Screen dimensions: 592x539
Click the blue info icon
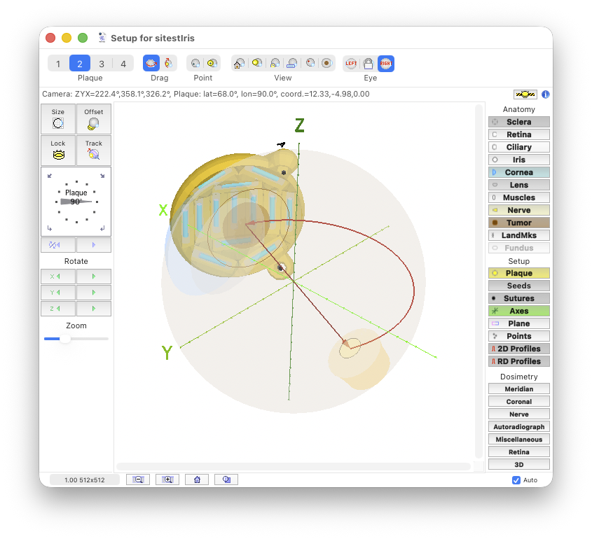(x=545, y=94)
